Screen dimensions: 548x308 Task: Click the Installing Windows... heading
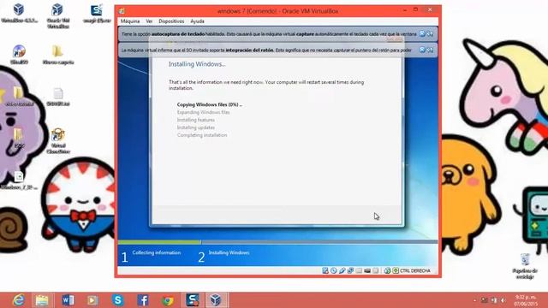197,64
